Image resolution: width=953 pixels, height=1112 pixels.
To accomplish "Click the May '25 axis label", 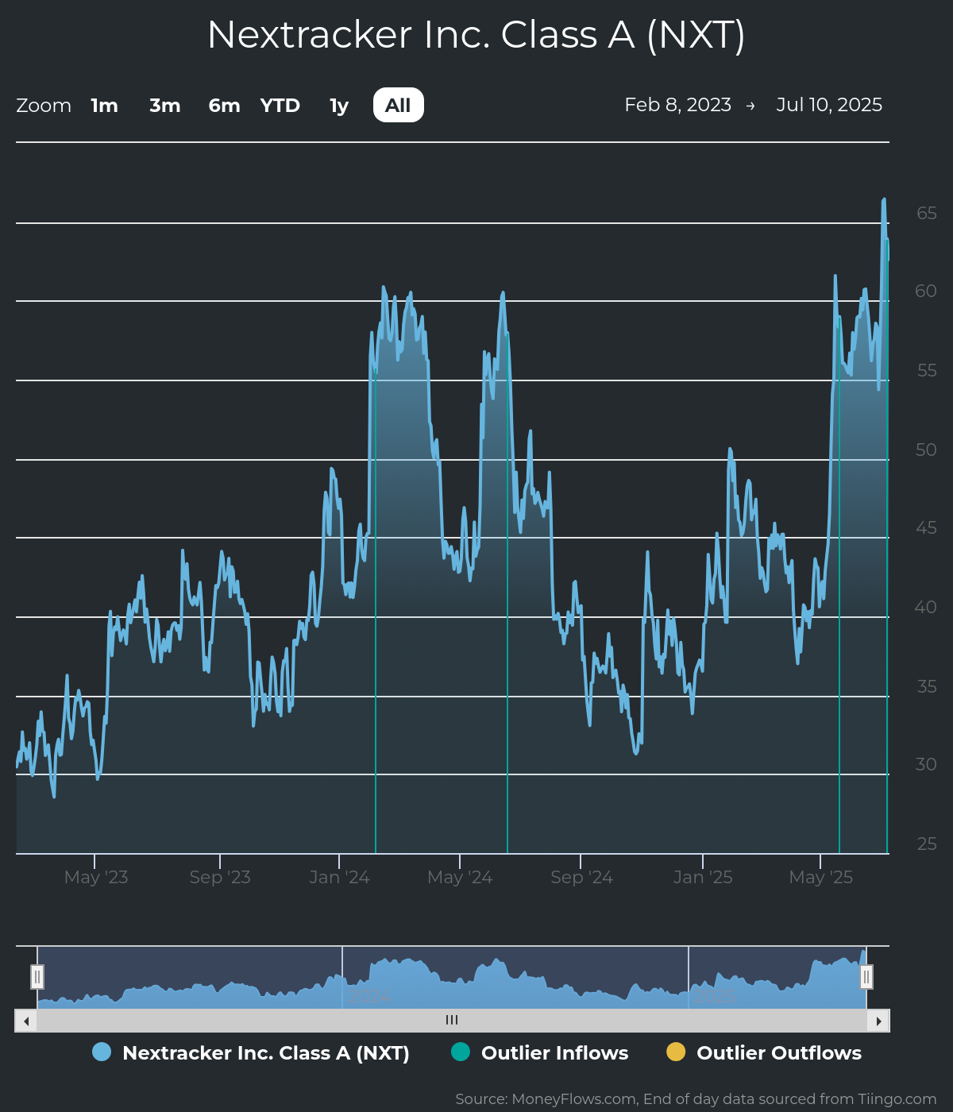I will pyautogui.click(x=820, y=877).
